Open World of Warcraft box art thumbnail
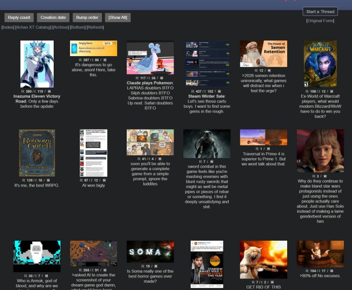Screen dimensions: 352x290 tap(321, 64)
